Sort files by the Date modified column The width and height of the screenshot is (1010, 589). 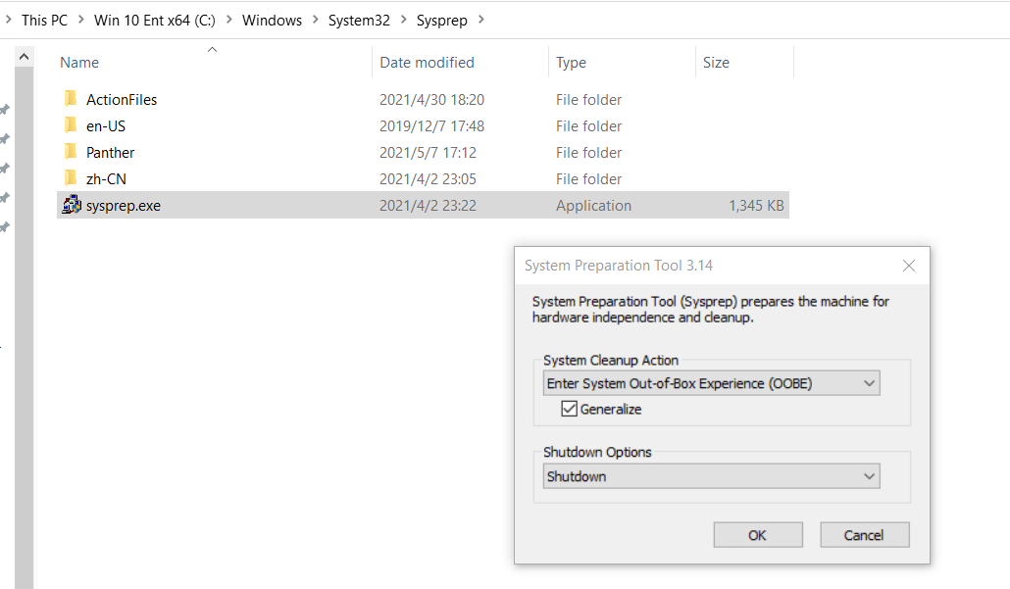(x=427, y=62)
